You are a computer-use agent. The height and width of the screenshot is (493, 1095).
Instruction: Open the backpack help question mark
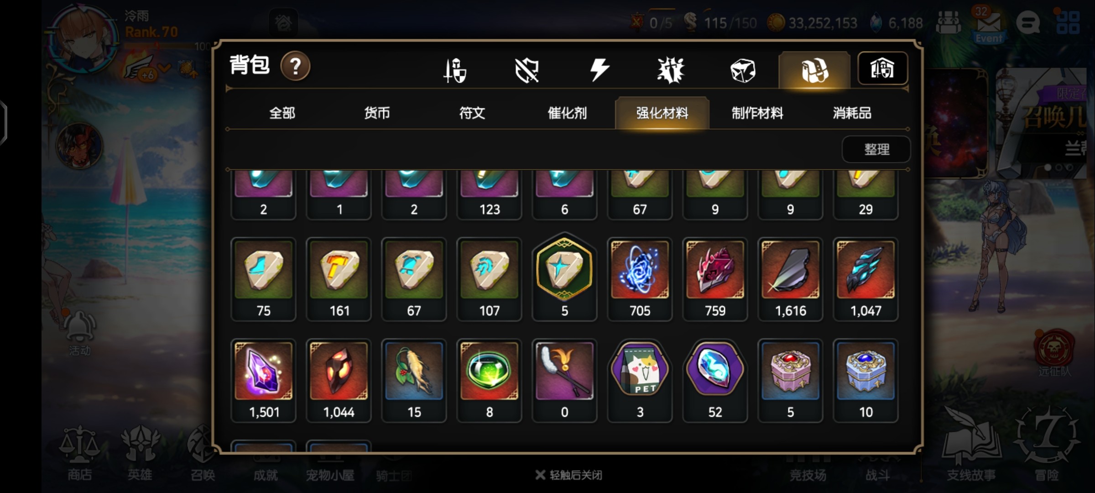[x=295, y=66]
